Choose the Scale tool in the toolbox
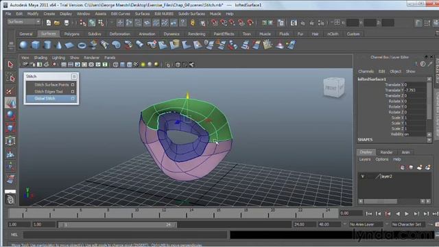This screenshot has height=247, width=439. pos(10,128)
